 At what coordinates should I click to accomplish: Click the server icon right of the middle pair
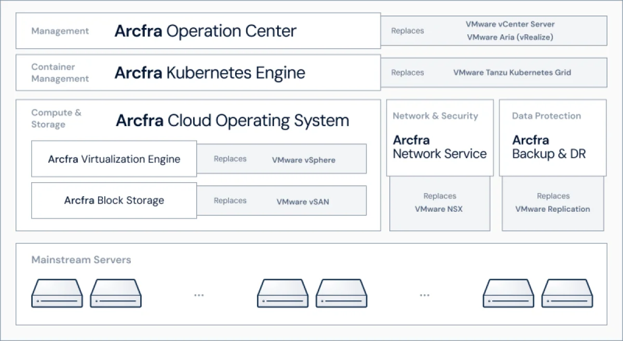point(342,294)
